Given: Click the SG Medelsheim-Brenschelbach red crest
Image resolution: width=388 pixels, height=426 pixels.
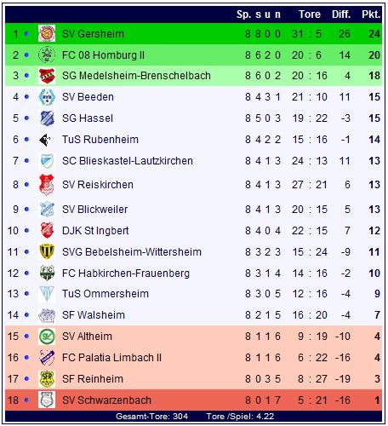Looking at the screenshot, I should coord(47,76).
